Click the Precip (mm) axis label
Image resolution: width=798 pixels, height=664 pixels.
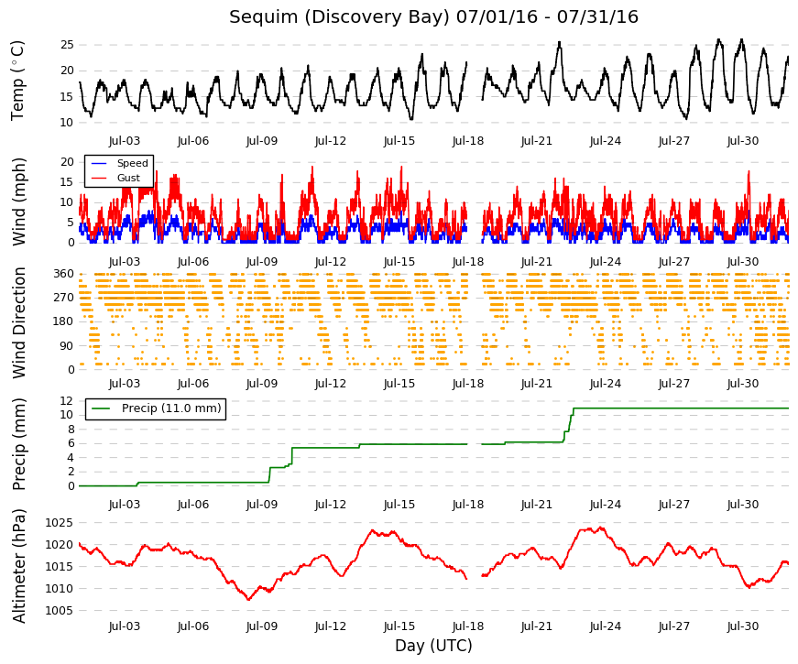[18, 444]
